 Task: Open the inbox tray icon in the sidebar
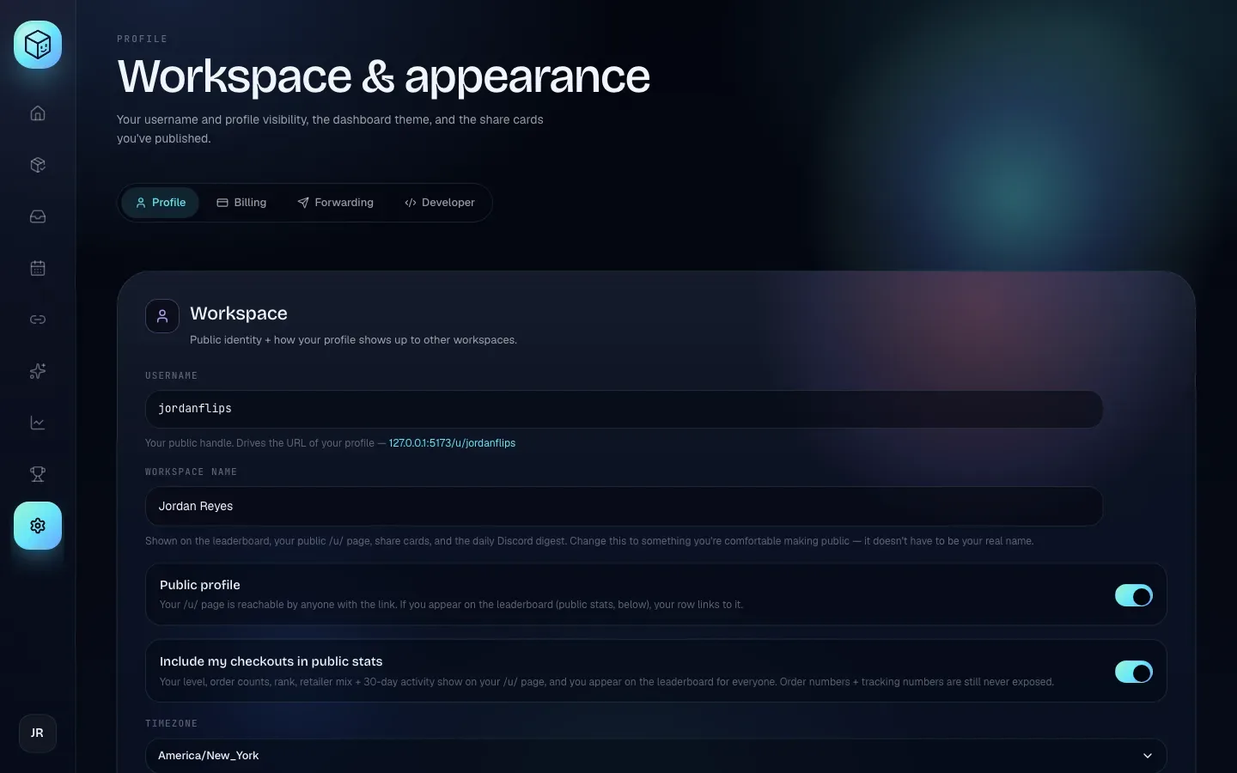(38, 216)
